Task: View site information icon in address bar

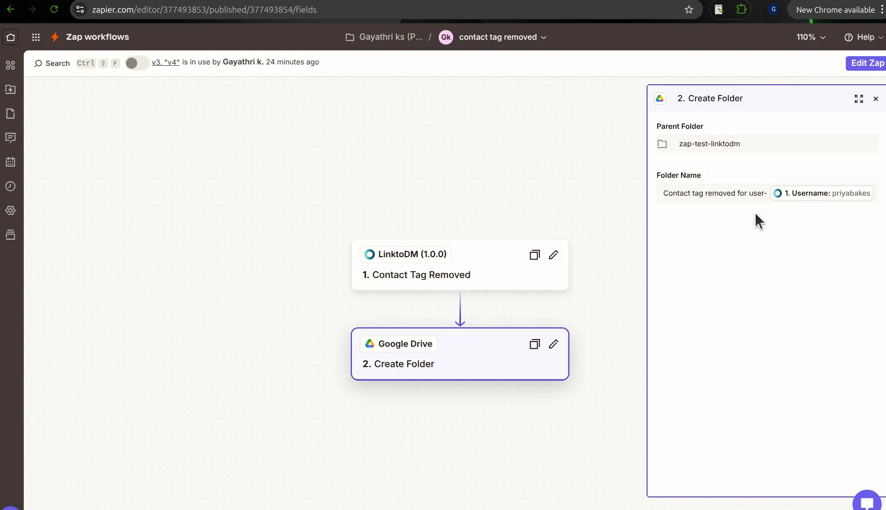Action: click(80, 10)
